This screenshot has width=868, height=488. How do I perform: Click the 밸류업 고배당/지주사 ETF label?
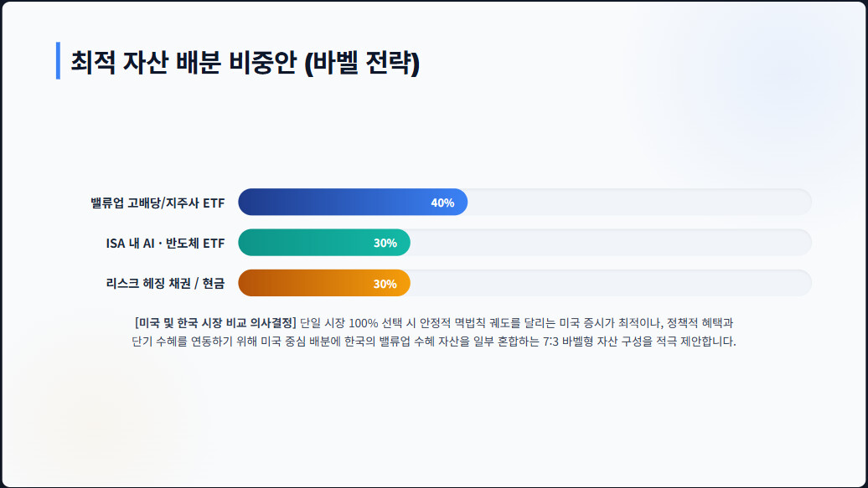pyautogui.click(x=158, y=203)
